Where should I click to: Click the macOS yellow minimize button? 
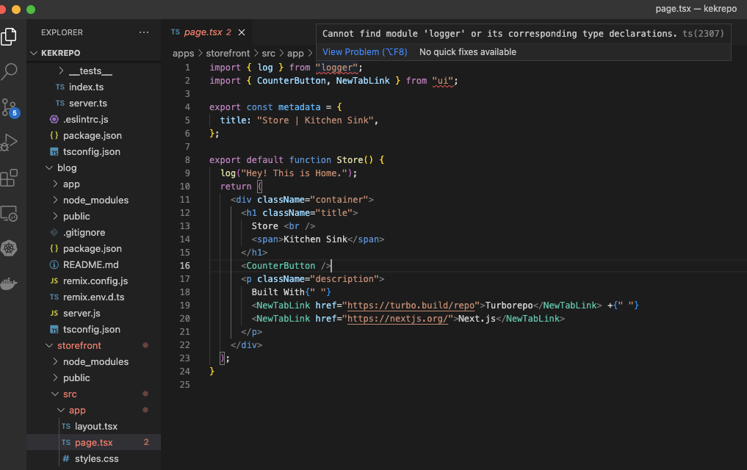click(x=16, y=10)
